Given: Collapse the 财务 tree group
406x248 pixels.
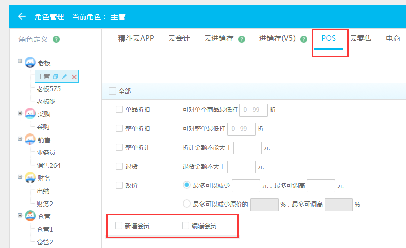Looking at the screenshot, I should coord(20,176).
